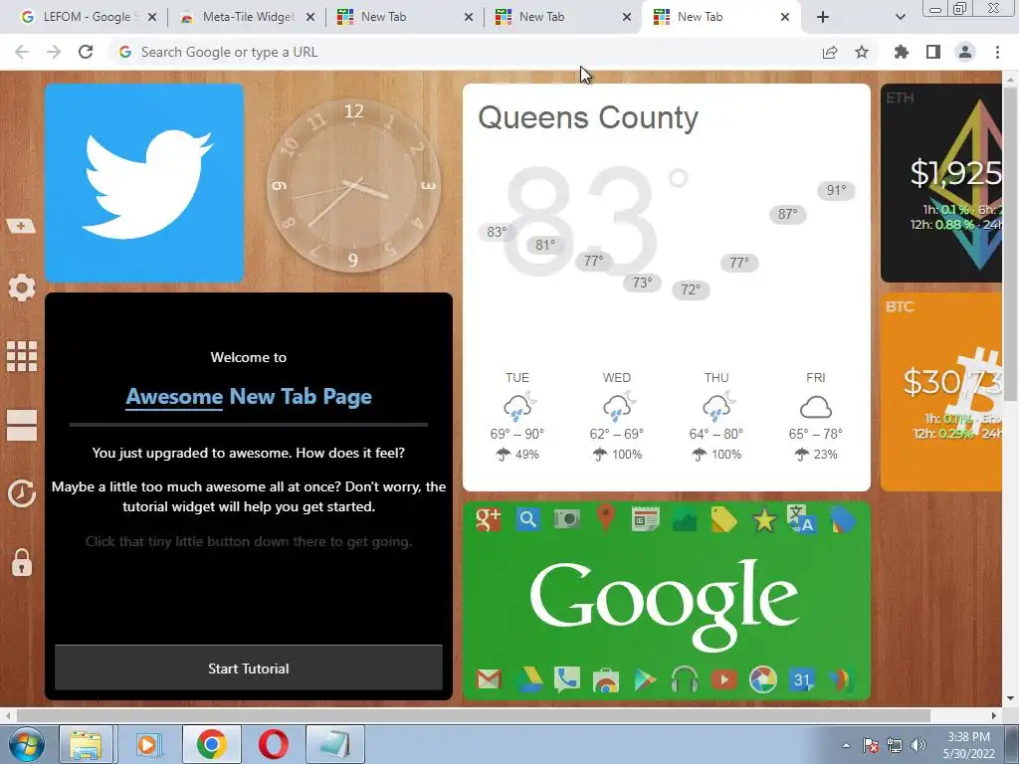Bookmark this tab with the star icon
This screenshot has width=1019, height=764.
click(x=862, y=52)
